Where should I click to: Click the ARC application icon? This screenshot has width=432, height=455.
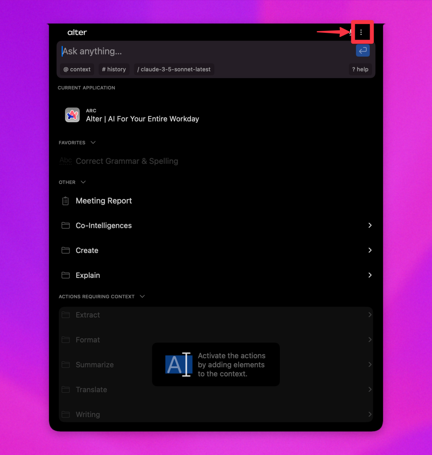click(72, 115)
